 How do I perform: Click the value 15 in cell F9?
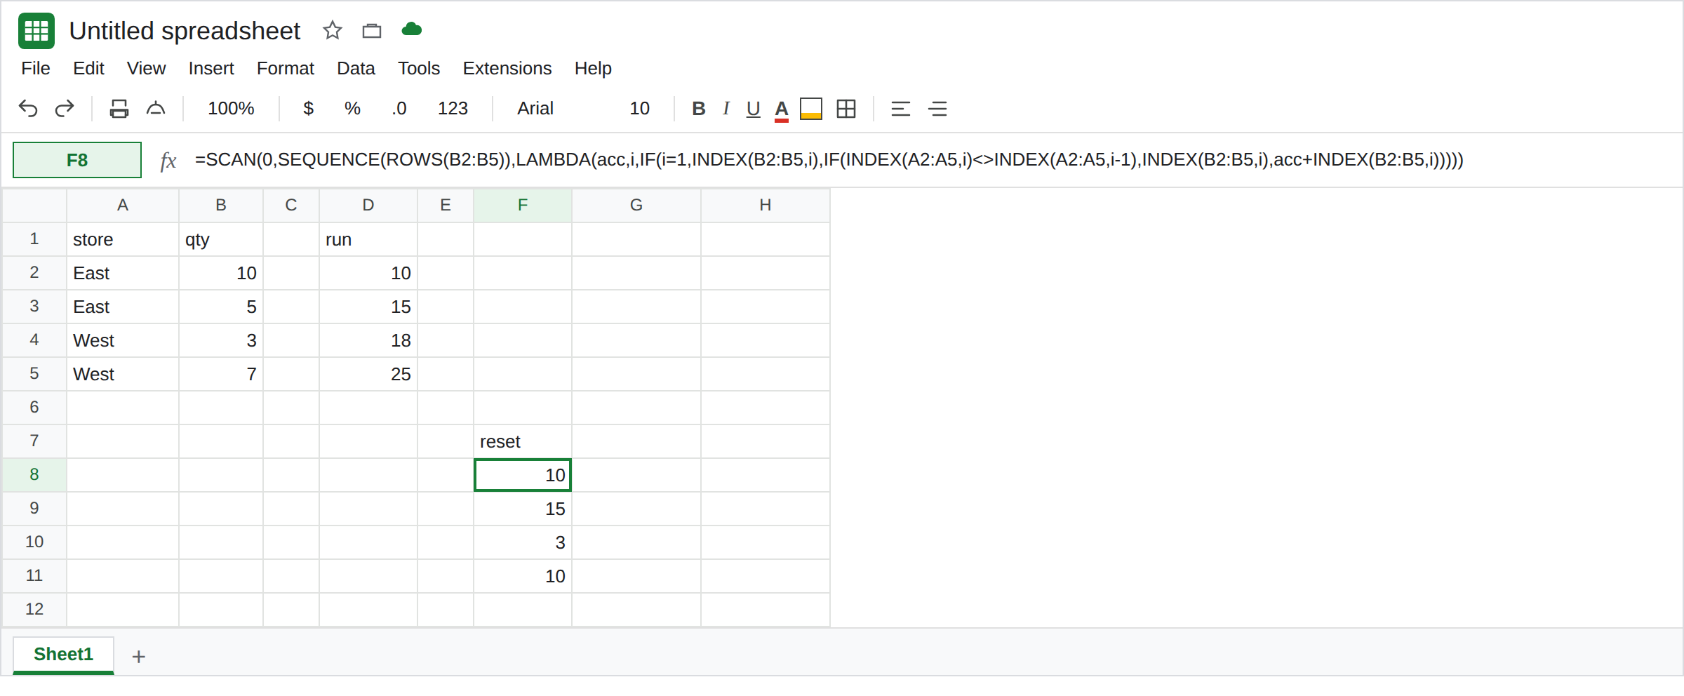point(523,509)
